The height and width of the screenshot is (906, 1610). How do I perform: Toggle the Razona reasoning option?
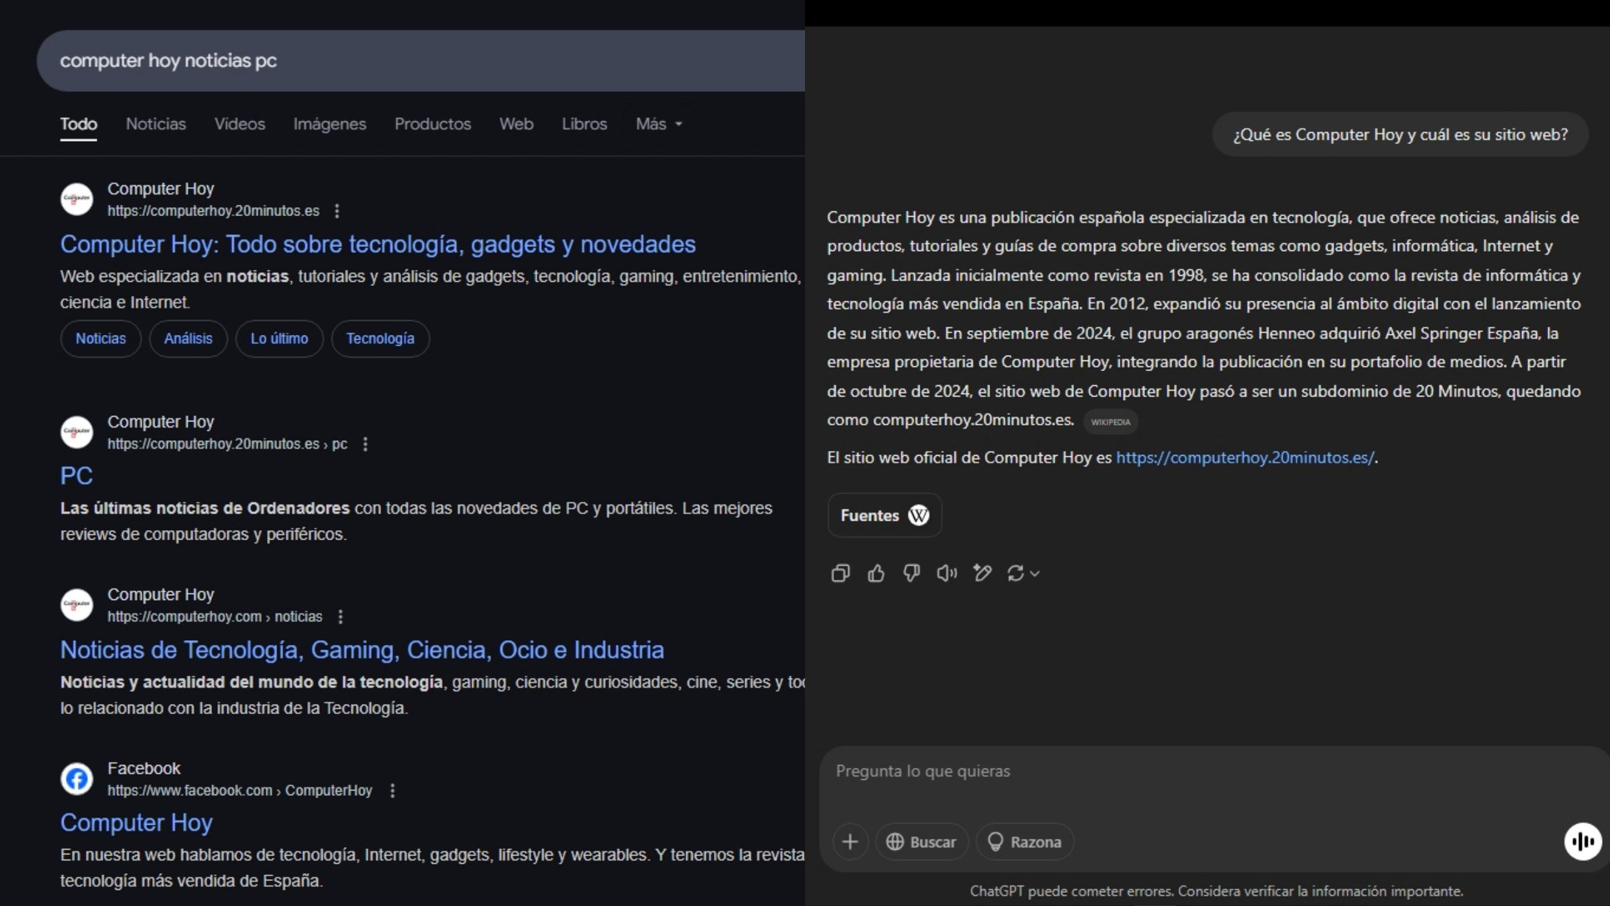pos(1025,841)
